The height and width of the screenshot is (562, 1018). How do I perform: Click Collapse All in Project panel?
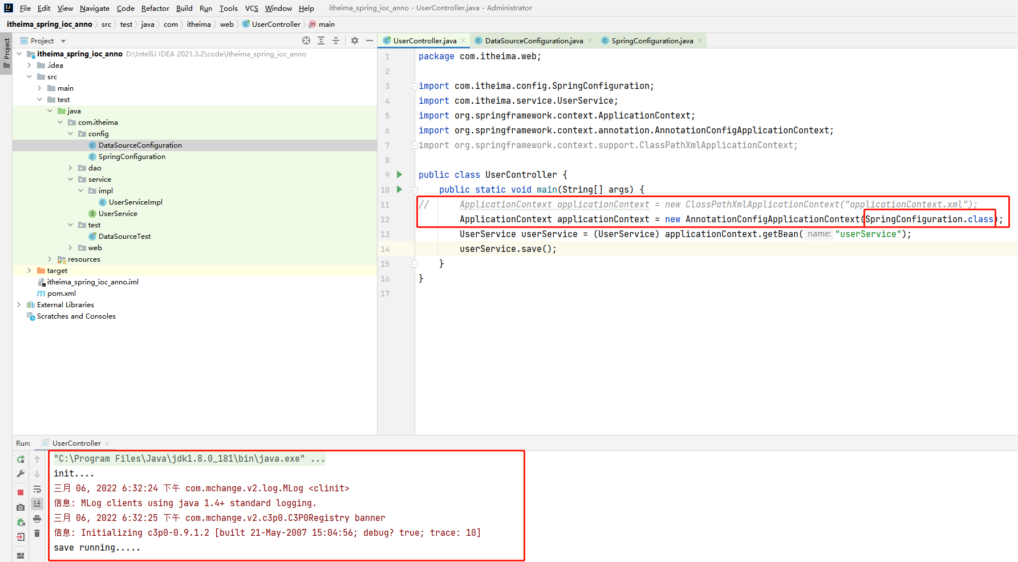336,40
